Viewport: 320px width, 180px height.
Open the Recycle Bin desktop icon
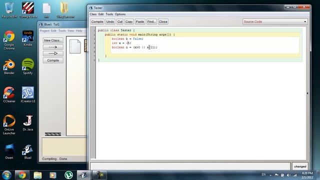pyautogui.click(x=9, y=10)
